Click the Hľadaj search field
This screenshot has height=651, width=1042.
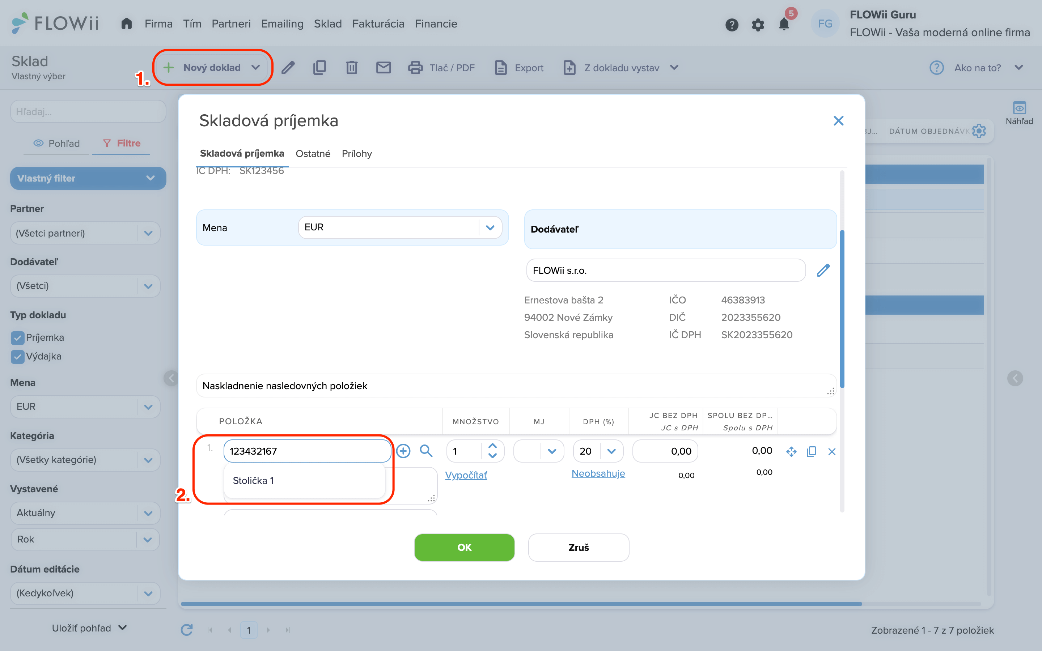[x=88, y=112]
